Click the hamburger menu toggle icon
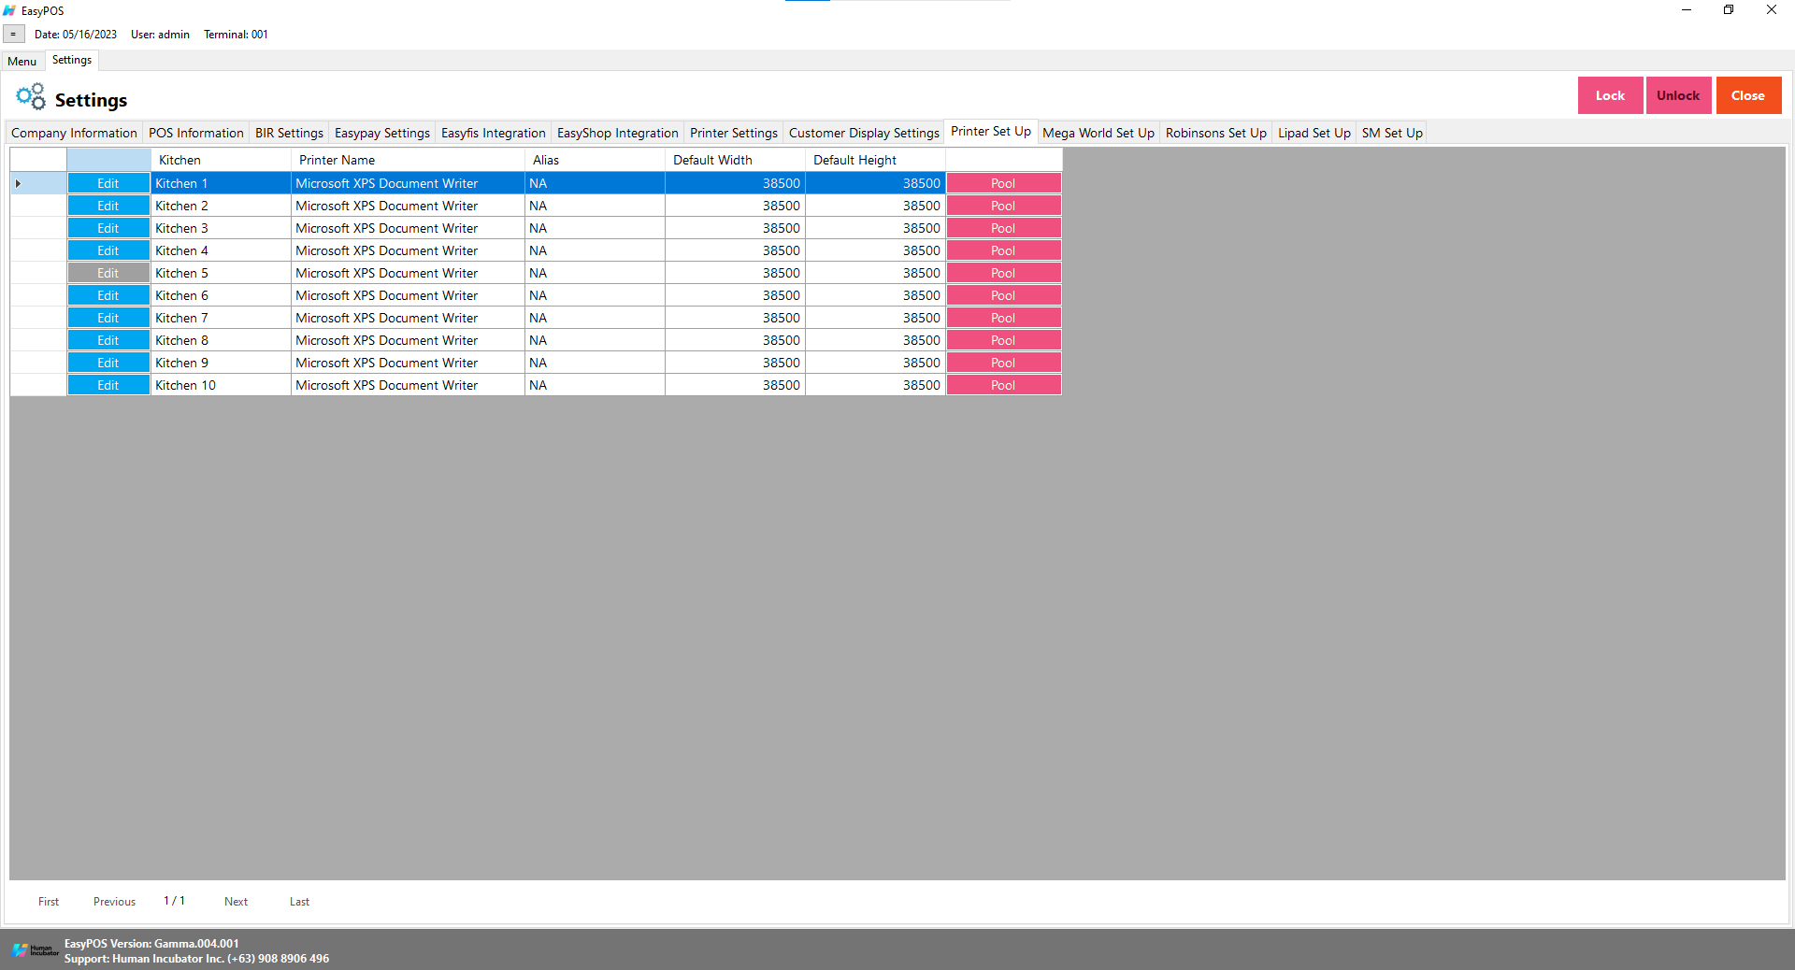The width and height of the screenshot is (1795, 970). coord(13,35)
